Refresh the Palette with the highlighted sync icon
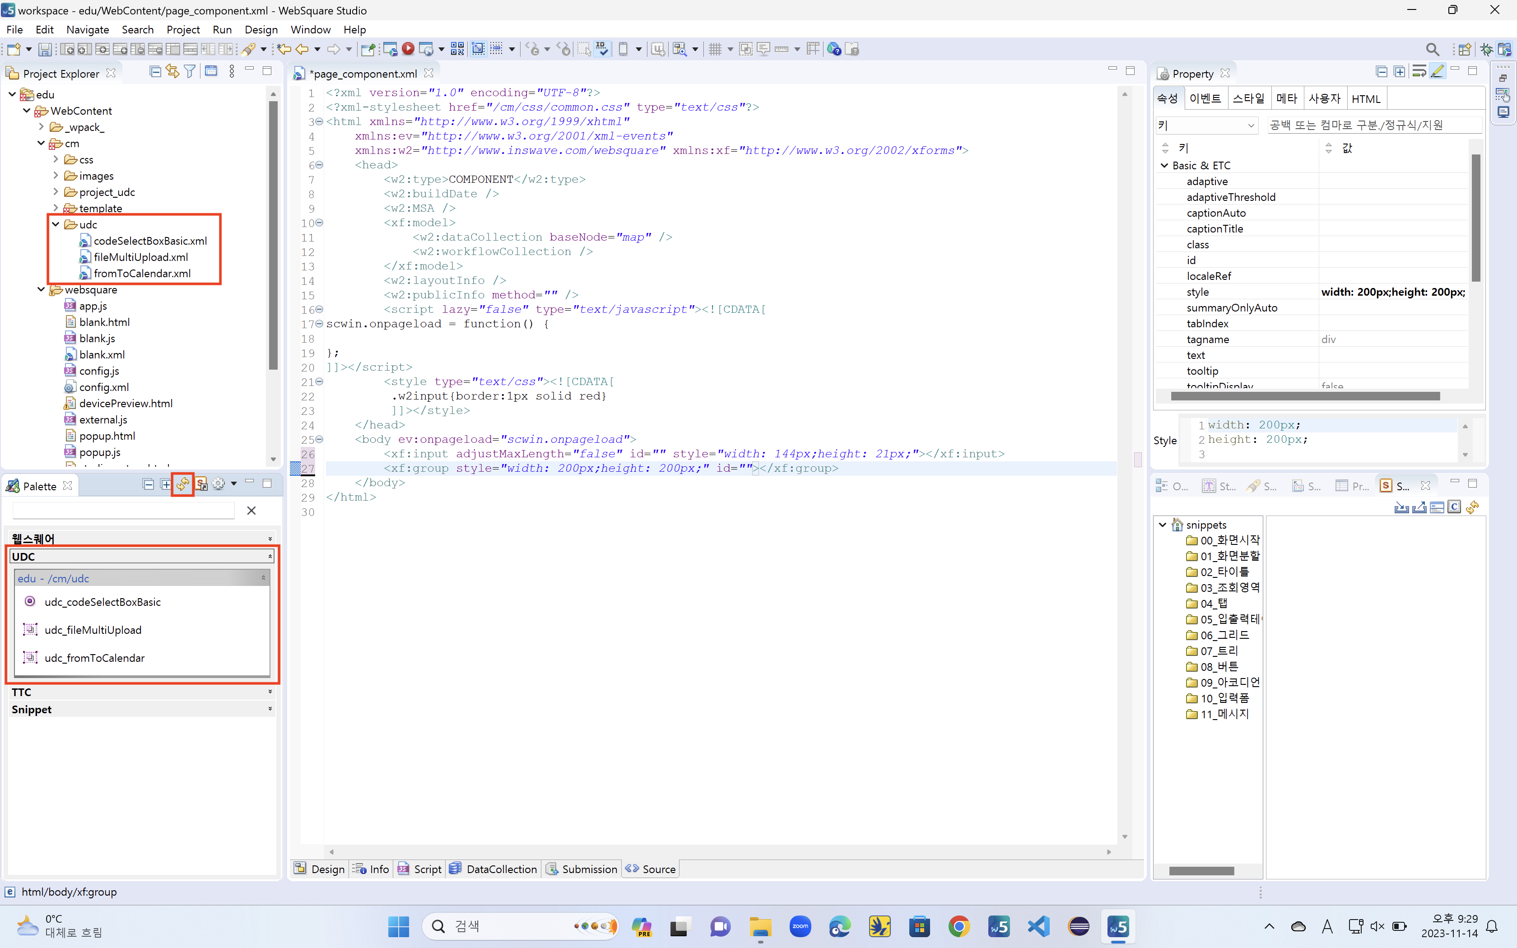 pyautogui.click(x=182, y=485)
